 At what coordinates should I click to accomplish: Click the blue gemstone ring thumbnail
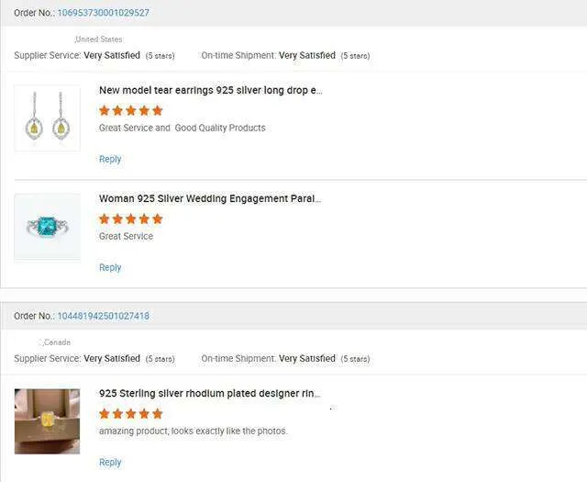point(48,227)
